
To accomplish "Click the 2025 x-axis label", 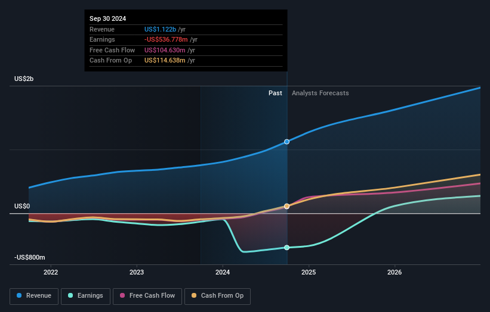I will pos(309,272).
